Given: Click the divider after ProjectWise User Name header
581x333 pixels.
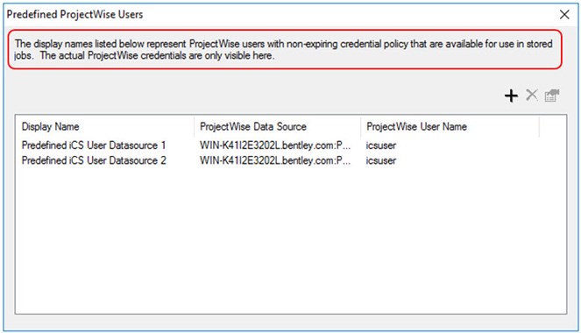Looking at the screenshot, I should coord(539,127).
